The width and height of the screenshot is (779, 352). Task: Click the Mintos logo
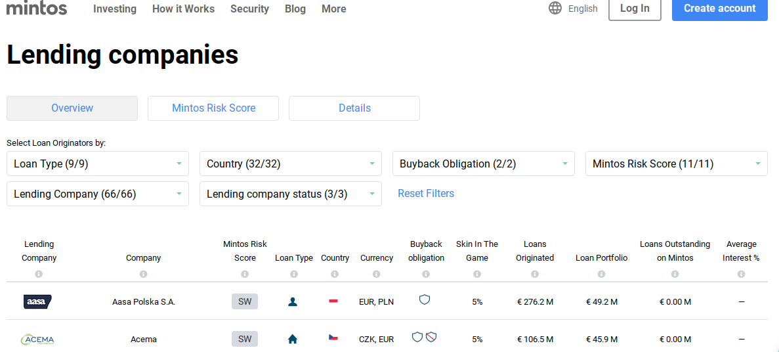coord(37,7)
